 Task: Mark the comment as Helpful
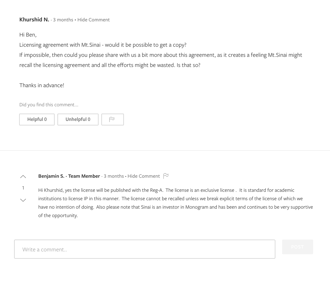tap(37, 120)
